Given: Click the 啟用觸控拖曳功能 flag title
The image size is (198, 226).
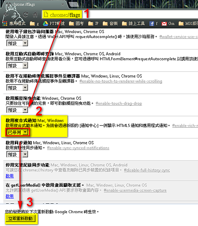Looking at the screenshot, I should point(23,98).
